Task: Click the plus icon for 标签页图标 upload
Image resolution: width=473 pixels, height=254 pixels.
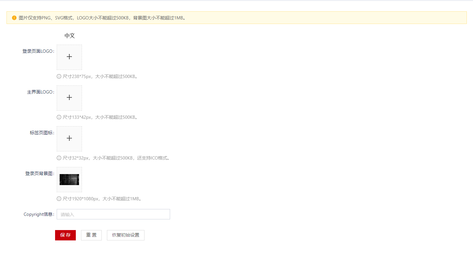Action: point(69,138)
